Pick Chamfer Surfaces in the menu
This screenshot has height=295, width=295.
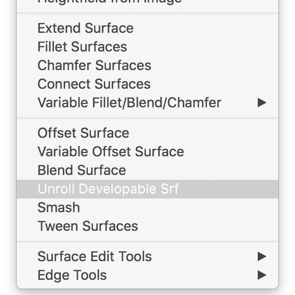147,66
